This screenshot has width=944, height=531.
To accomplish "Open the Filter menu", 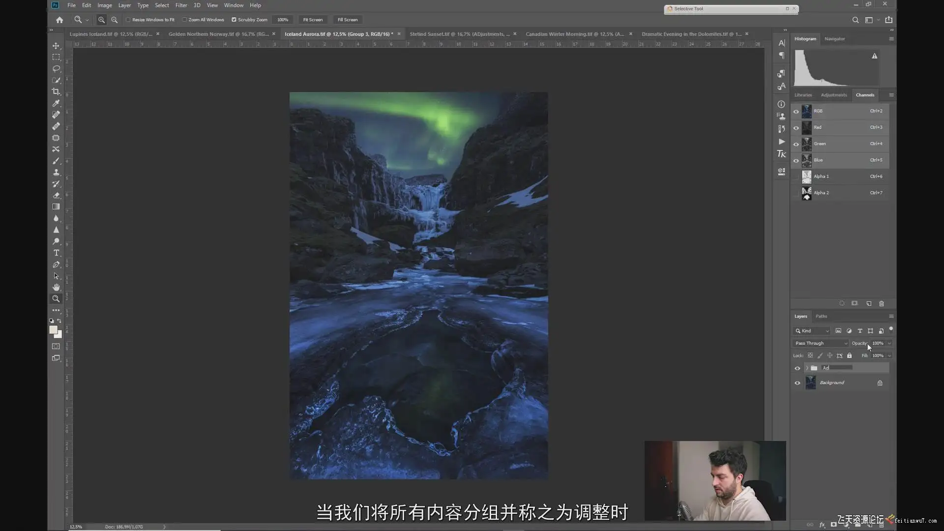I will (181, 5).
